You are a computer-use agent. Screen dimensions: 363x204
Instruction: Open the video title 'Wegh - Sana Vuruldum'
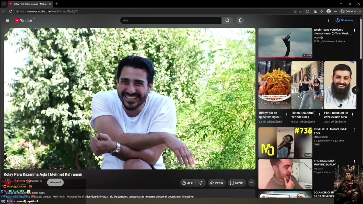tap(333, 31)
